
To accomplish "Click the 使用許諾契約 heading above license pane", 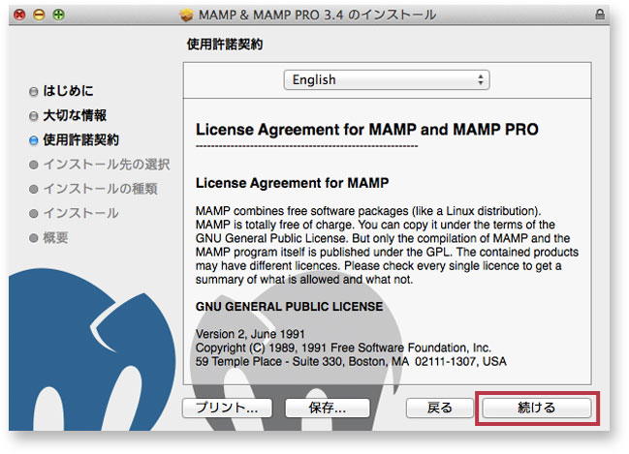I will (225, 45).
